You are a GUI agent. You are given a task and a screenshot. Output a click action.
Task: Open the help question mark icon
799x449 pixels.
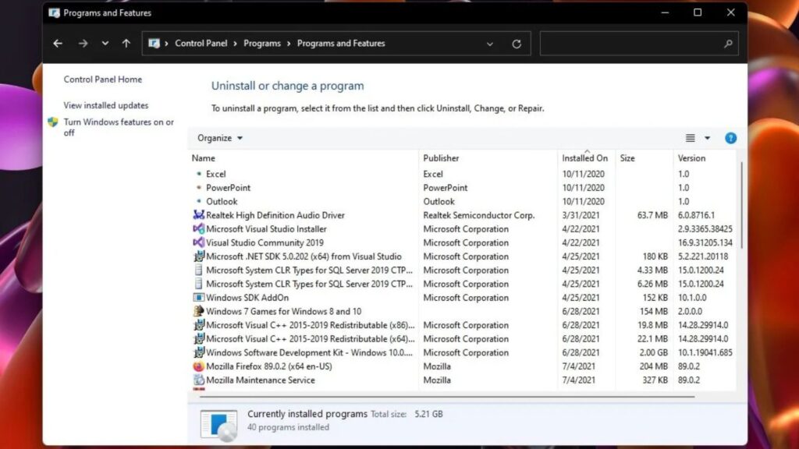coord(730,138)
